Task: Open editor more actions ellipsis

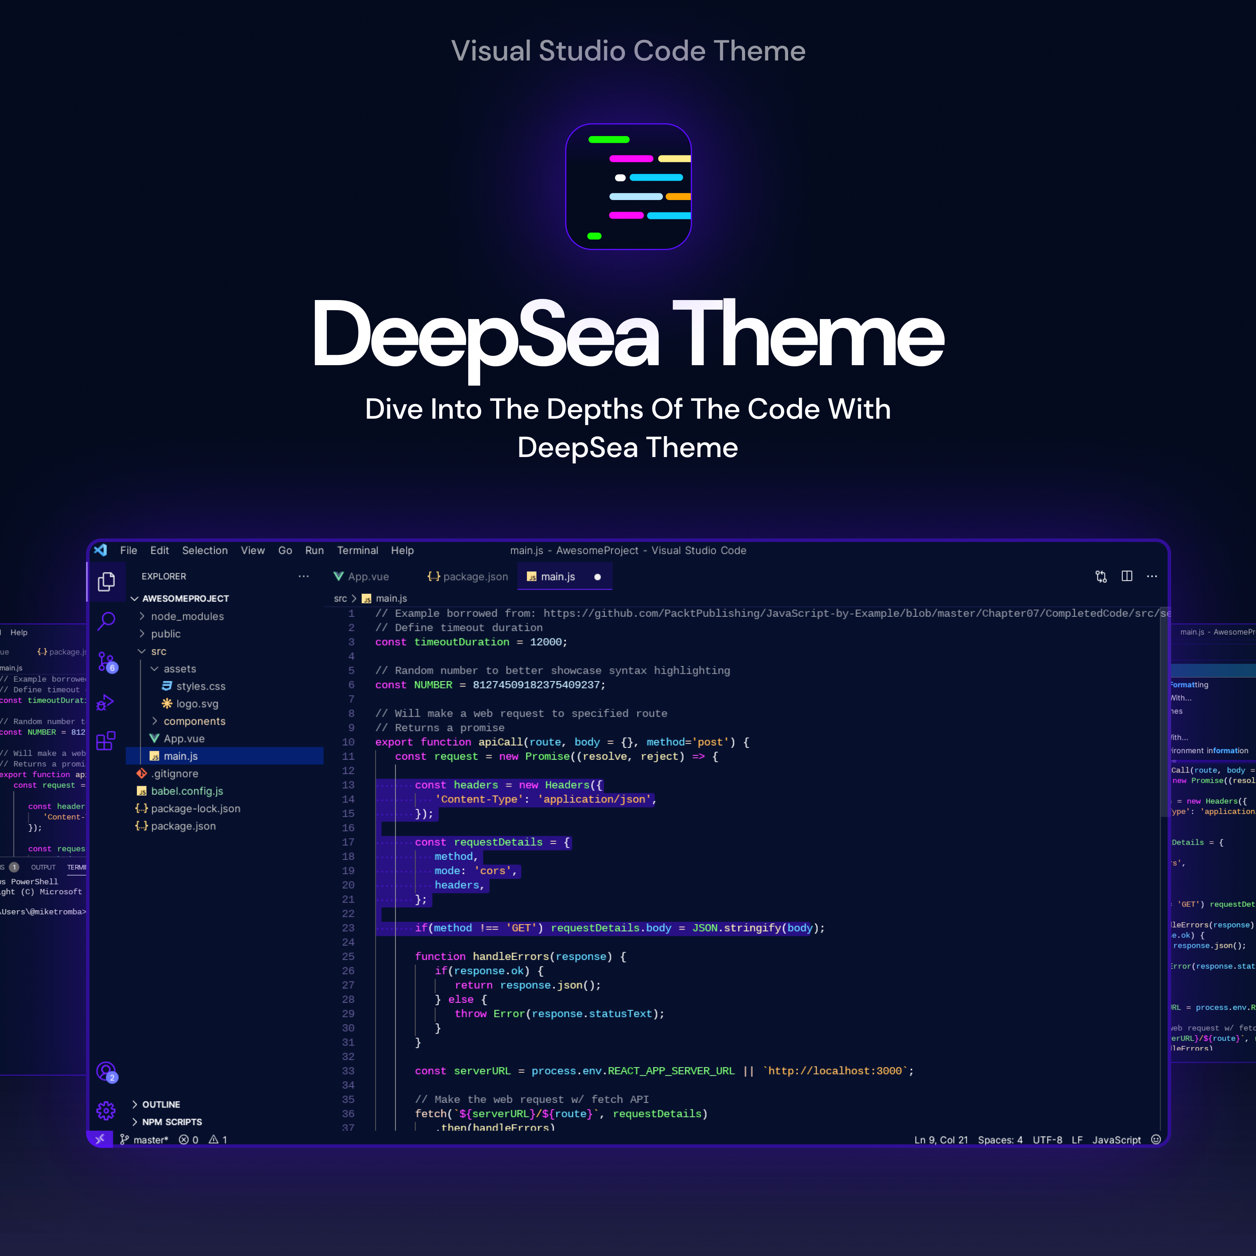Action: click(1152, 576)
